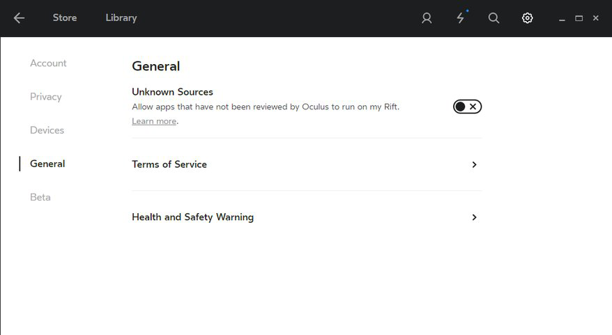Click the Terms of Service label

[x=169, y=164]
